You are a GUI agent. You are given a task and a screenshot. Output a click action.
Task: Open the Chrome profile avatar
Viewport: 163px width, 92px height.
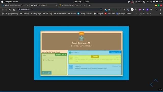click(157, 10)
